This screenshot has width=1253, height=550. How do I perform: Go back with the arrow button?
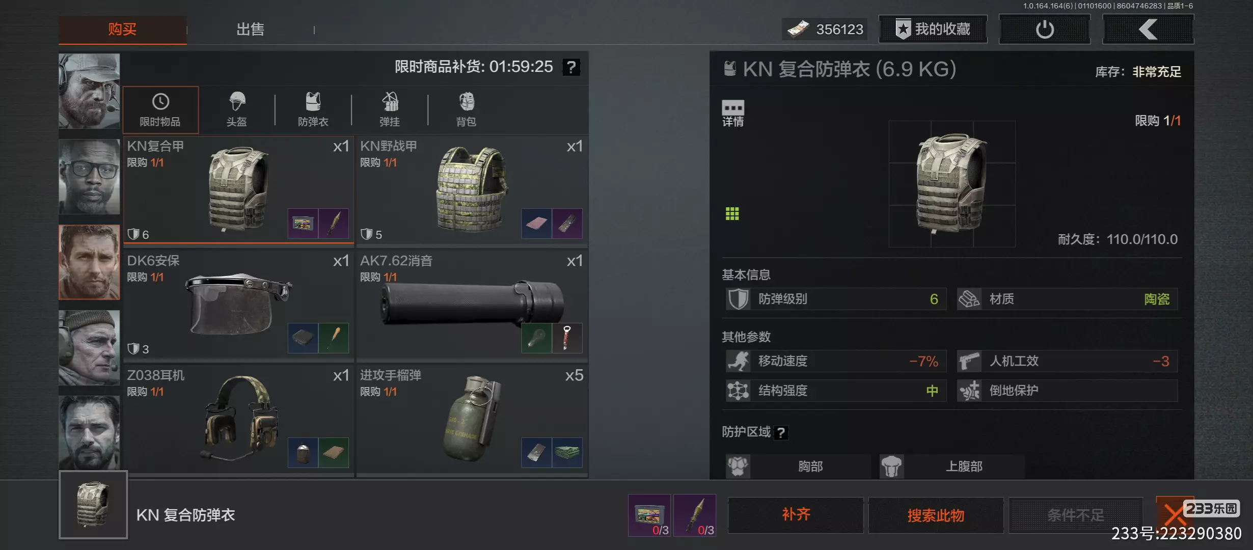click(x=1148, y=29)
